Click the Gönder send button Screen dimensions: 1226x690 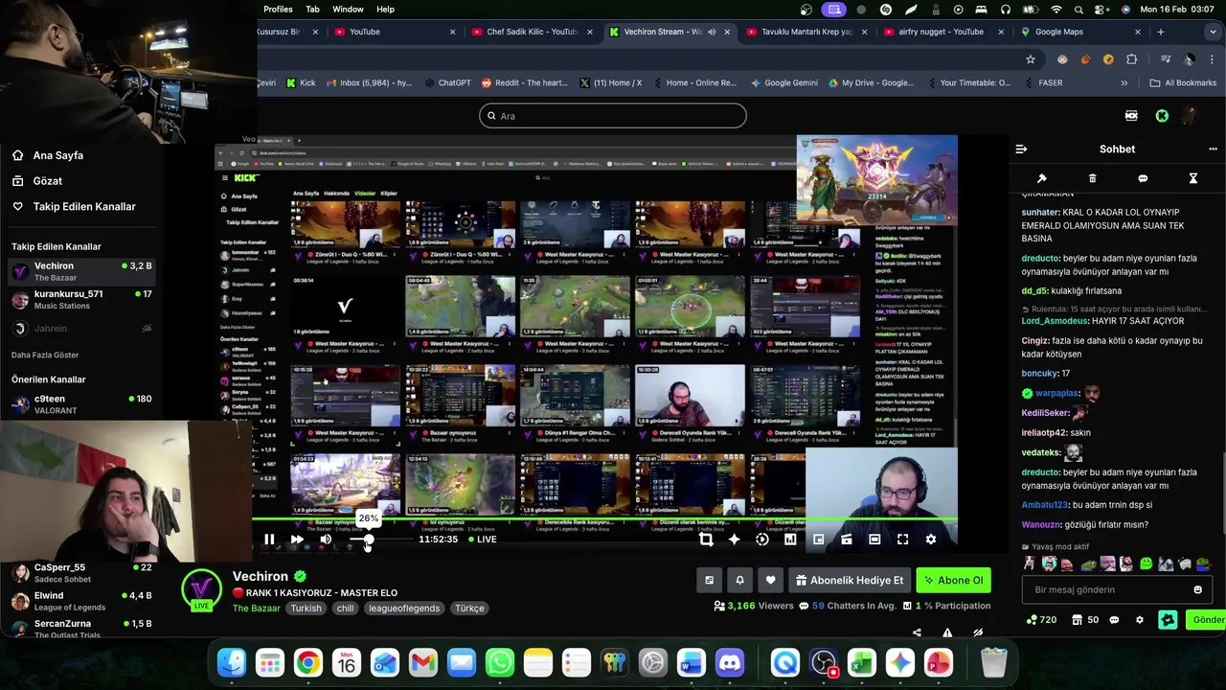pos(1207,620)
